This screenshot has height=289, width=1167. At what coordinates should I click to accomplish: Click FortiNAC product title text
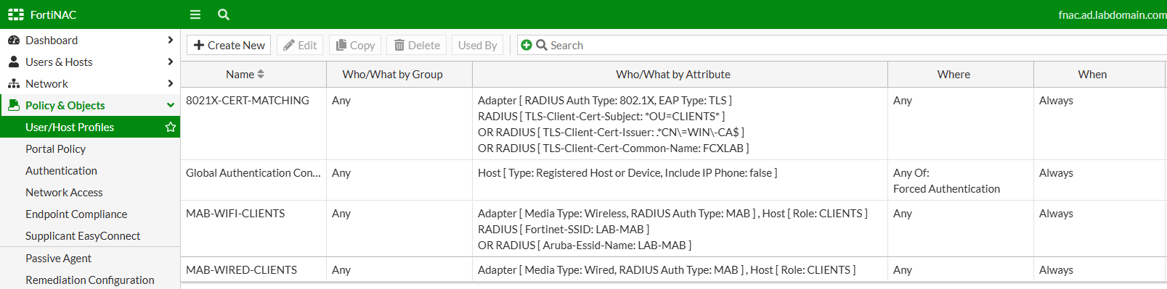pos(53,14)
